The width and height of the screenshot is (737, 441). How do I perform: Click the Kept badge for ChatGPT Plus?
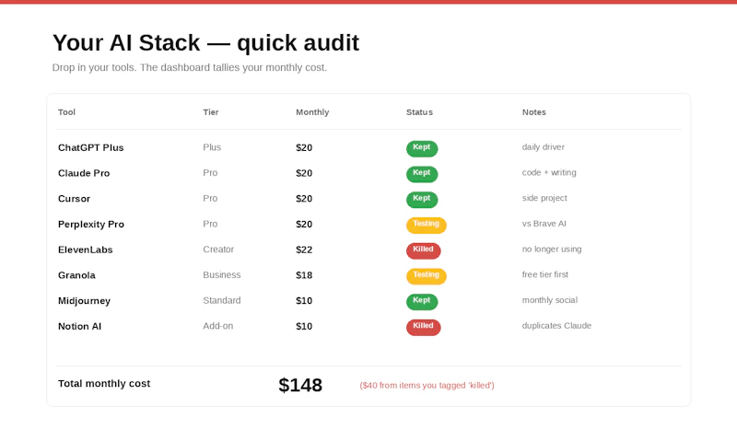[422, 148]
